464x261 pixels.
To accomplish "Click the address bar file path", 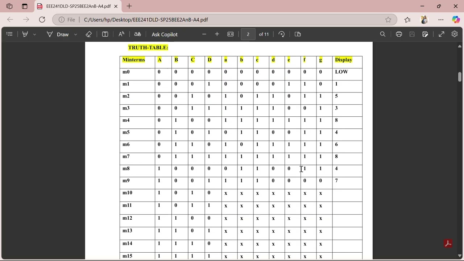I will click(x=146, y=20).
